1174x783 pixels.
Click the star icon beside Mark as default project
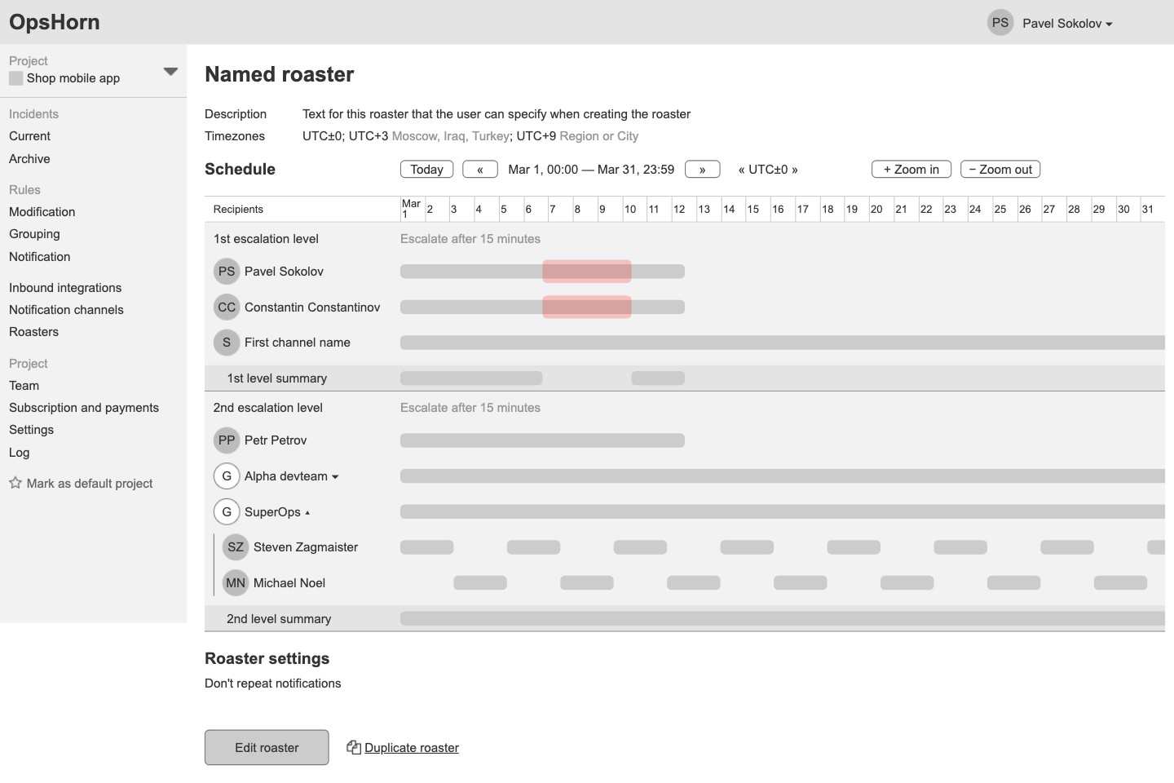15,483
